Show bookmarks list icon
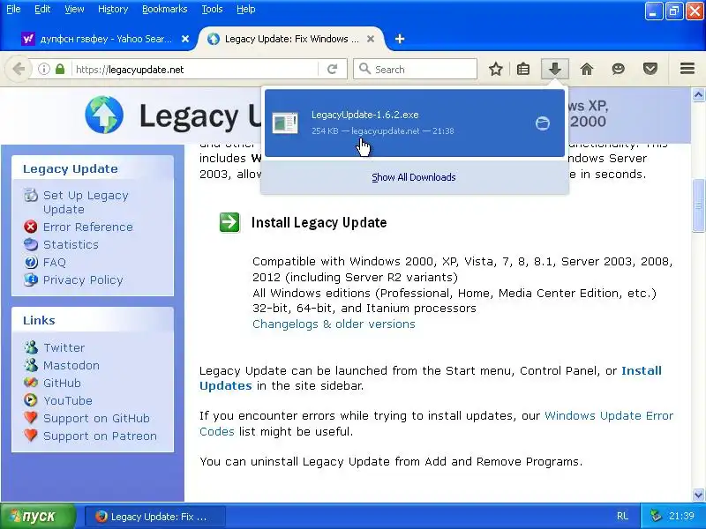706x529 pixels. pos(523,70)
